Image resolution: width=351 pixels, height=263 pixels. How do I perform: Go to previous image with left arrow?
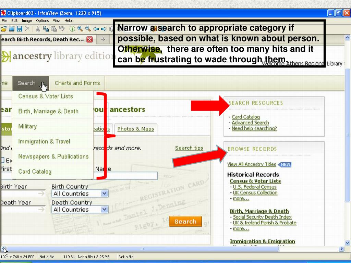click(x=96, y=29)
